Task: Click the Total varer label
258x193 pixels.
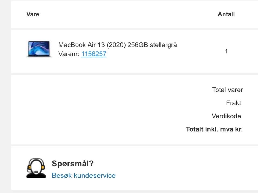Action: pyautogui.click(x=227, y=90)
